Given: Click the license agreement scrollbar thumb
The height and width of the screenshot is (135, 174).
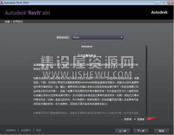Looking at the screenshot, I should [147, 48].
